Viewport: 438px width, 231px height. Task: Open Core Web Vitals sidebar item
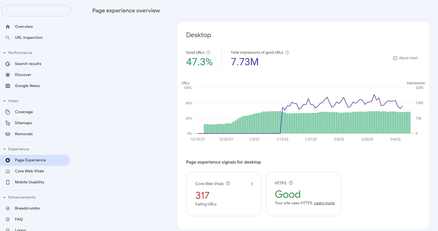click(35, 171)
